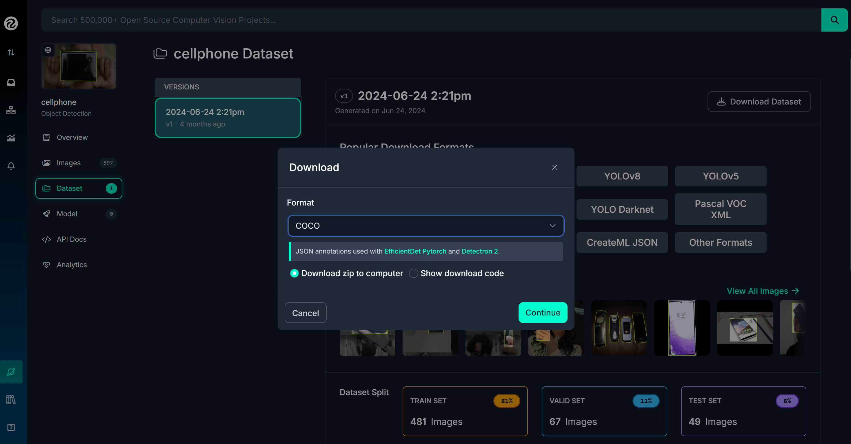Click the Model count badge 0
This screenshot has width=851, height=444.
click(111, 214)
